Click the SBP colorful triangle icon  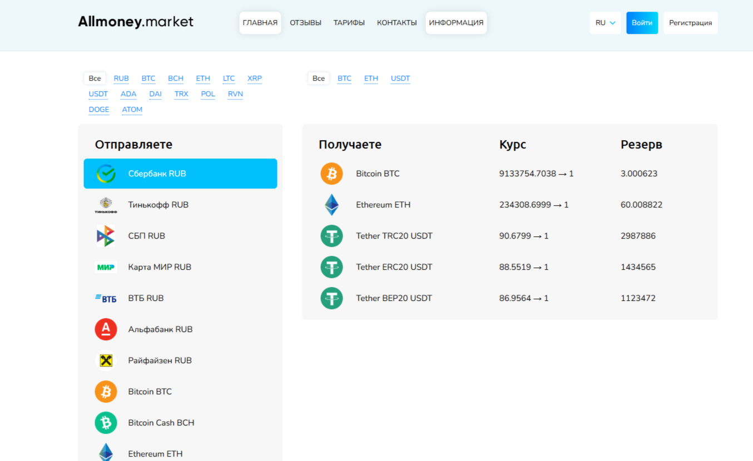(106, 236)
